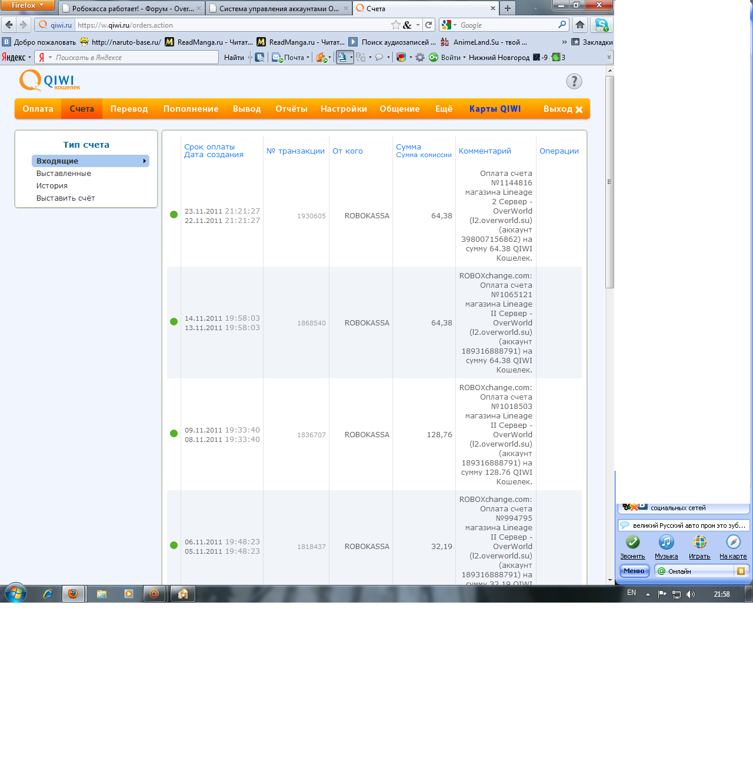The width and height of the screenshot is (753, 765).
Task: Bookmark this page with the star icon
Action: 396,25
